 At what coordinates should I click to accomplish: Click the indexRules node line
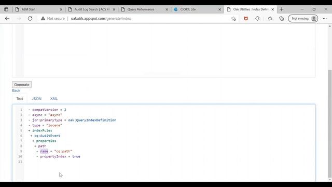[40, 130]
